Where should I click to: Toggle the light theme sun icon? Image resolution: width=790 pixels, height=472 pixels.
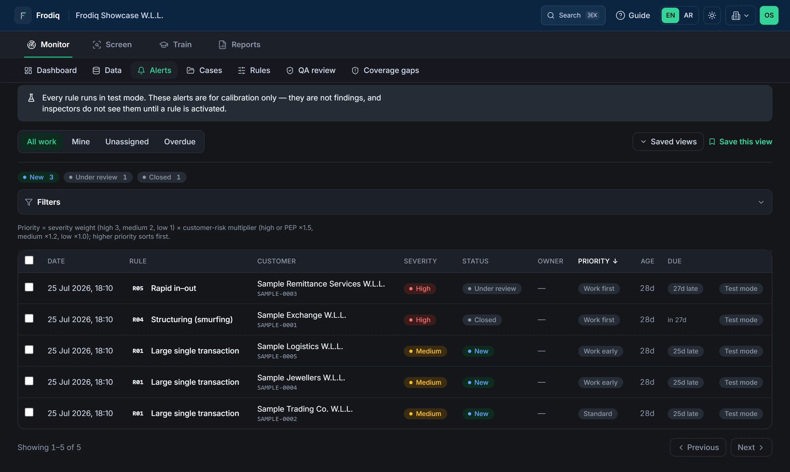[x=712, y=15]
